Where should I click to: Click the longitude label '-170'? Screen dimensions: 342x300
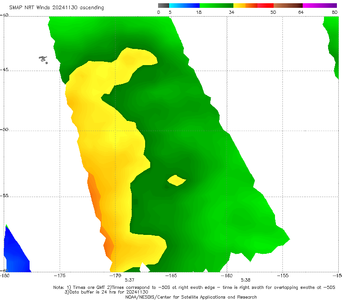click(x=116, y=276)
